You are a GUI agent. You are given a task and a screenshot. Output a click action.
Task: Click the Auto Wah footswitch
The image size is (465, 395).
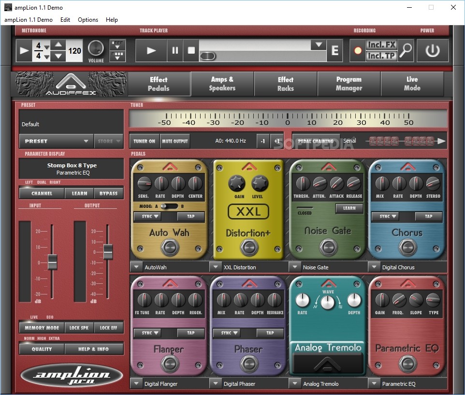170,247
